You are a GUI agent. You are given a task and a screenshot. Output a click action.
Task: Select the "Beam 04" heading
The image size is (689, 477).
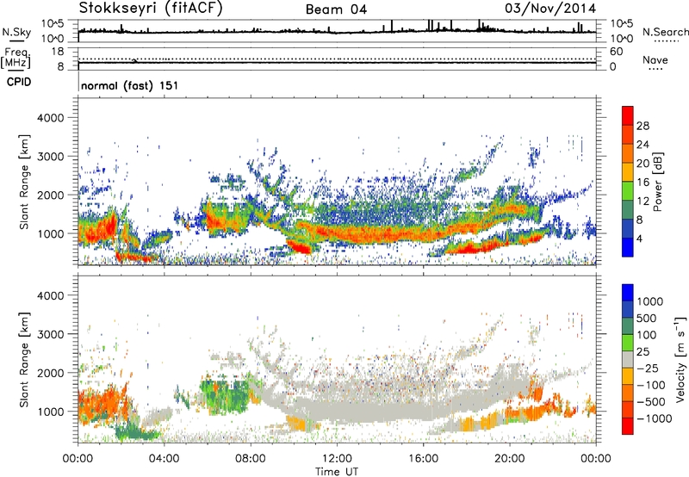[336, 9]
